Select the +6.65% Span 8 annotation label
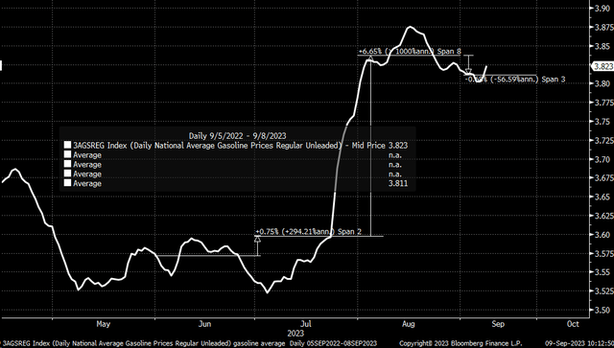The height and width of the screenshot is (348, 614). click(410, 51)
